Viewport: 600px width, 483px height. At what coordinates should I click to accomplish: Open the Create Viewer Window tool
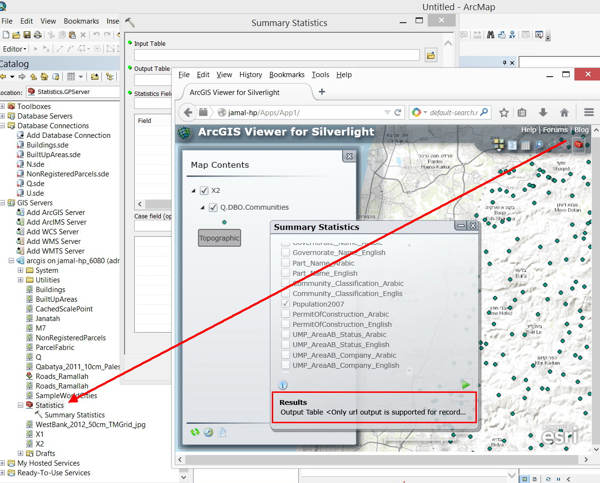(x=539, y=35)
